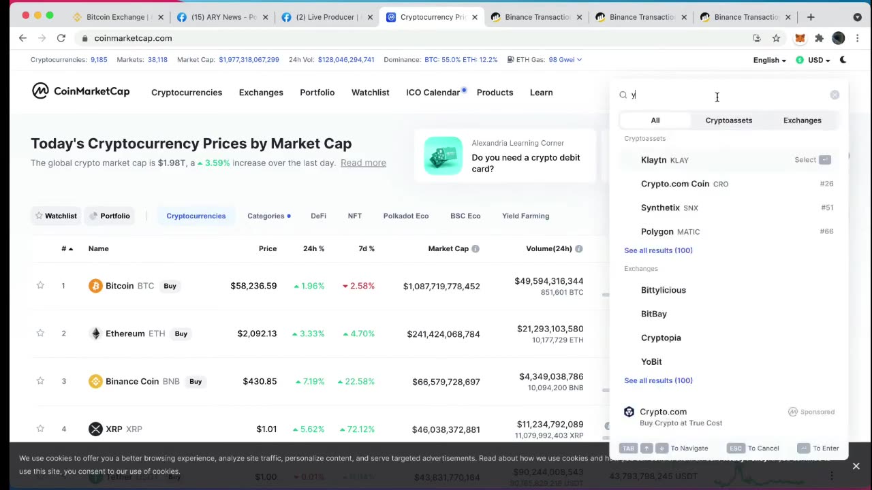Select the Cryptoassets search tab
This screenshot has width=872, height=490.
coord(729,120)
